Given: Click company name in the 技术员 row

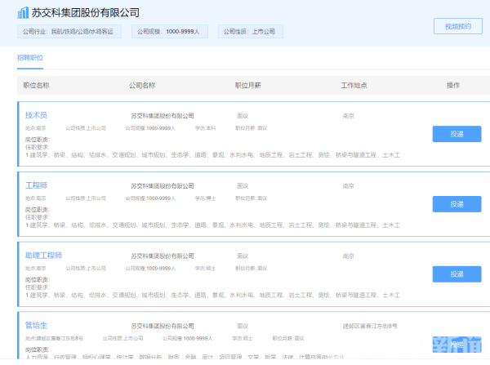Looking at the screenshot, I should pyautogui.click(x=163, y=116).
